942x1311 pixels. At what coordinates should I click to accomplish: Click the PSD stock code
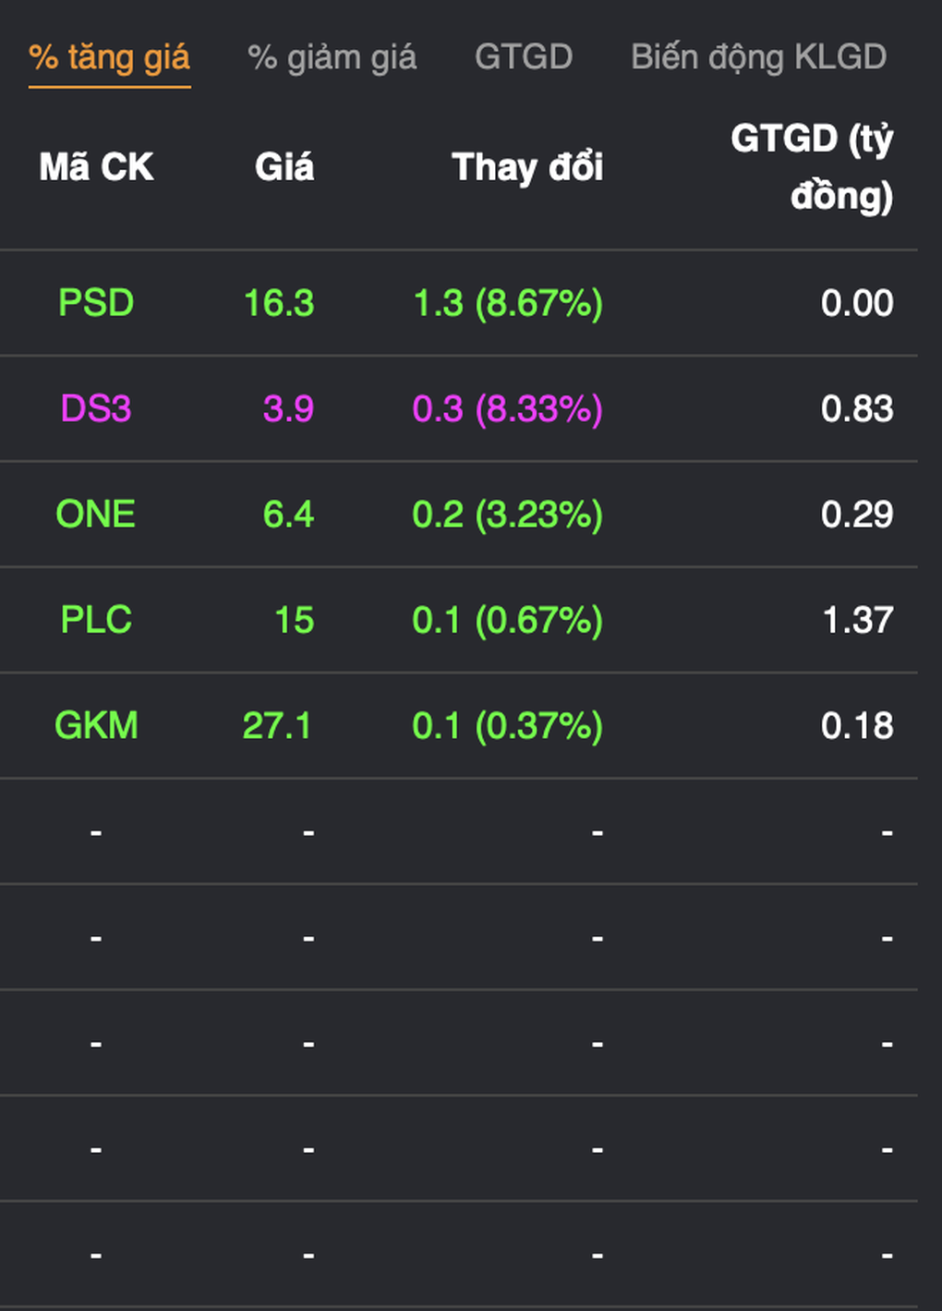[96, 303]
